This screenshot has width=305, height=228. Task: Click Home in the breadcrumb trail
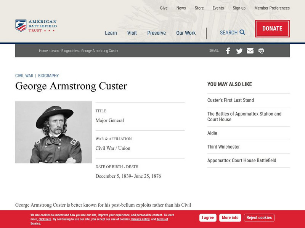[x=42, y=51]
